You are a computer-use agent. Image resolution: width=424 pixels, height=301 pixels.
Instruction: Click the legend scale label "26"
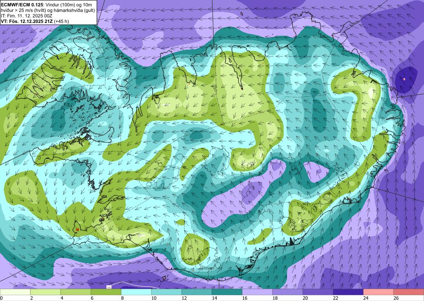pyautogui.click(x=396, y=298)
